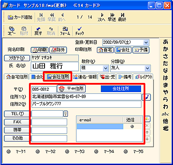173x165 pixels.
Task: Toggle the 送信 send dot in e-mail row
Action: pyautogui.click(x=132, y=126)
